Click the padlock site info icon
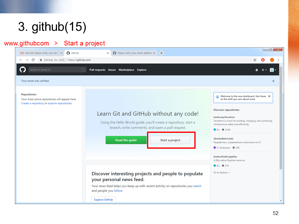The image size is (299, 224). coord(41,60)
